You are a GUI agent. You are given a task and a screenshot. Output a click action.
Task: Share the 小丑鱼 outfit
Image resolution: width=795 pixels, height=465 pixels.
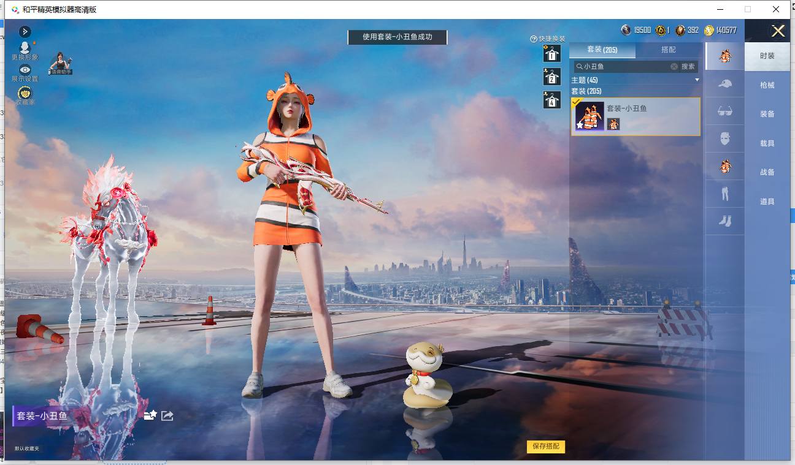167,415
